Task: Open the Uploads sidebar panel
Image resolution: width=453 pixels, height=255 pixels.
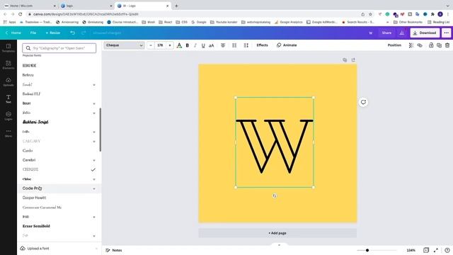Action: [x=8, y=82]
